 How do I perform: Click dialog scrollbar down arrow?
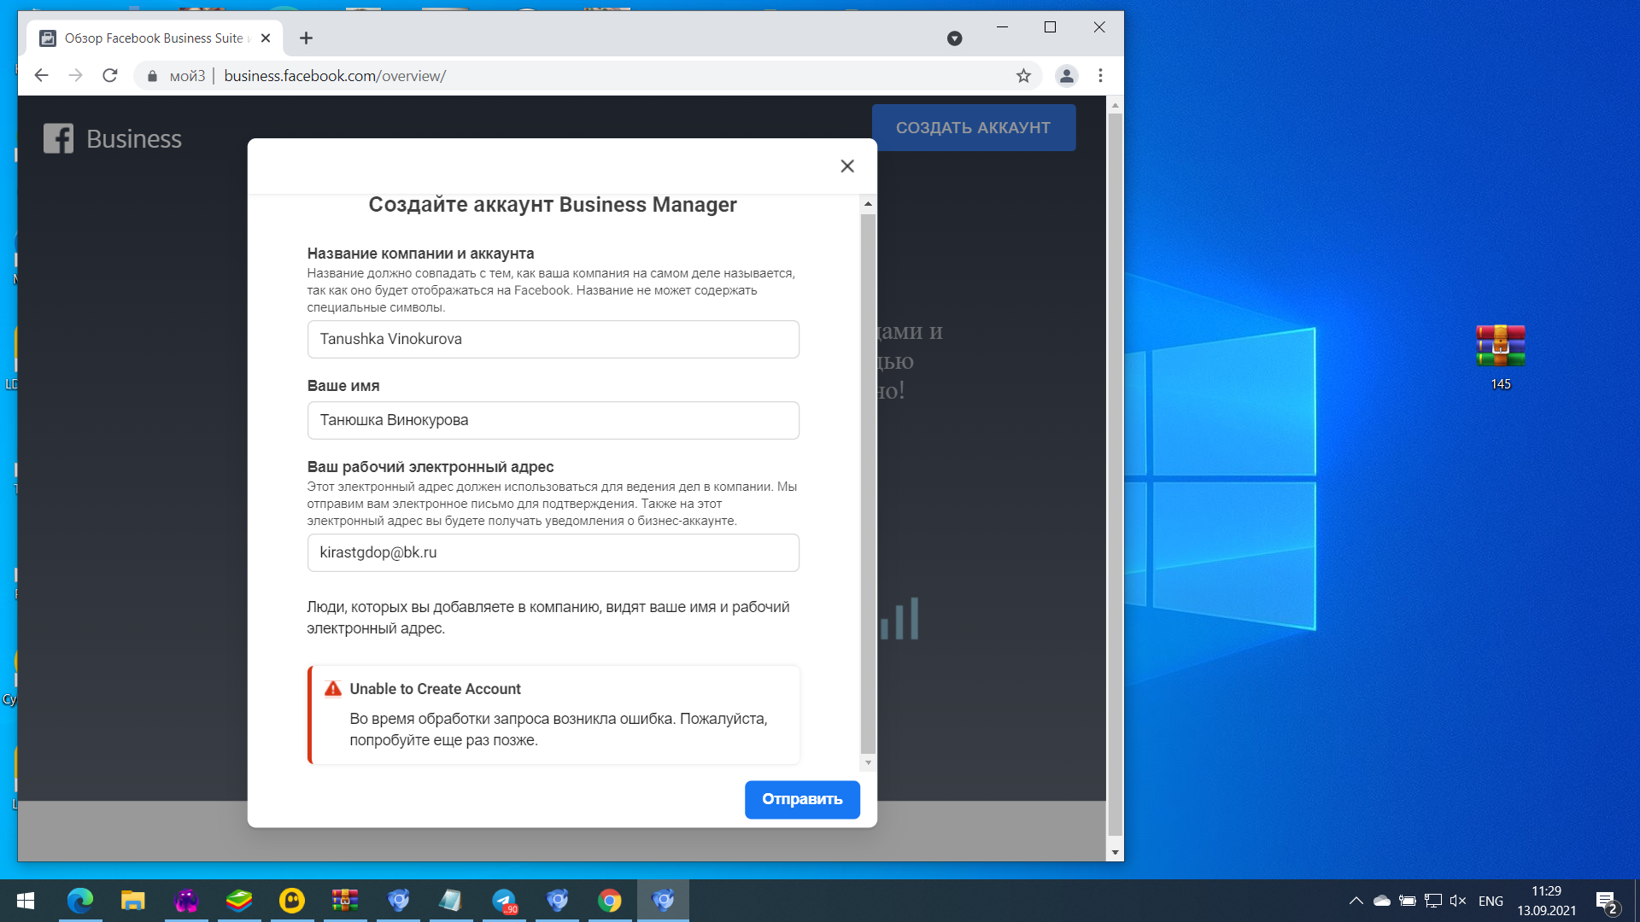pyautogui.click(x=868, y=762)
